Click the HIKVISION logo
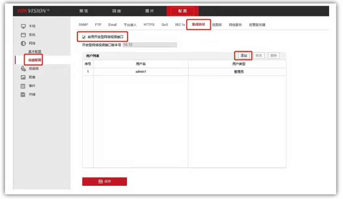The height and width of the screenshot is (199, 343). tap(33, 11)
